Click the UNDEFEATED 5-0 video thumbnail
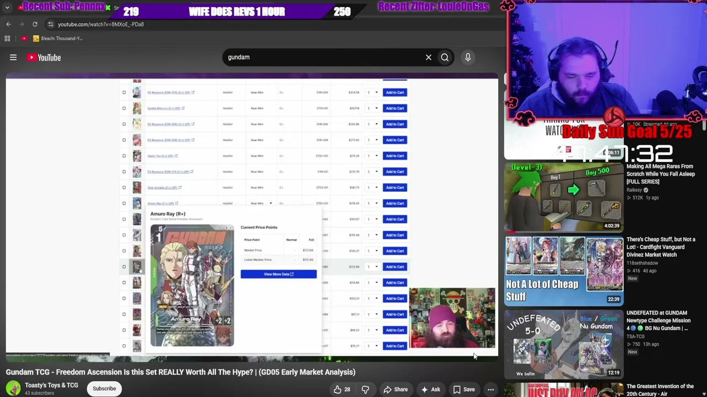 click(x=563, y=344)
